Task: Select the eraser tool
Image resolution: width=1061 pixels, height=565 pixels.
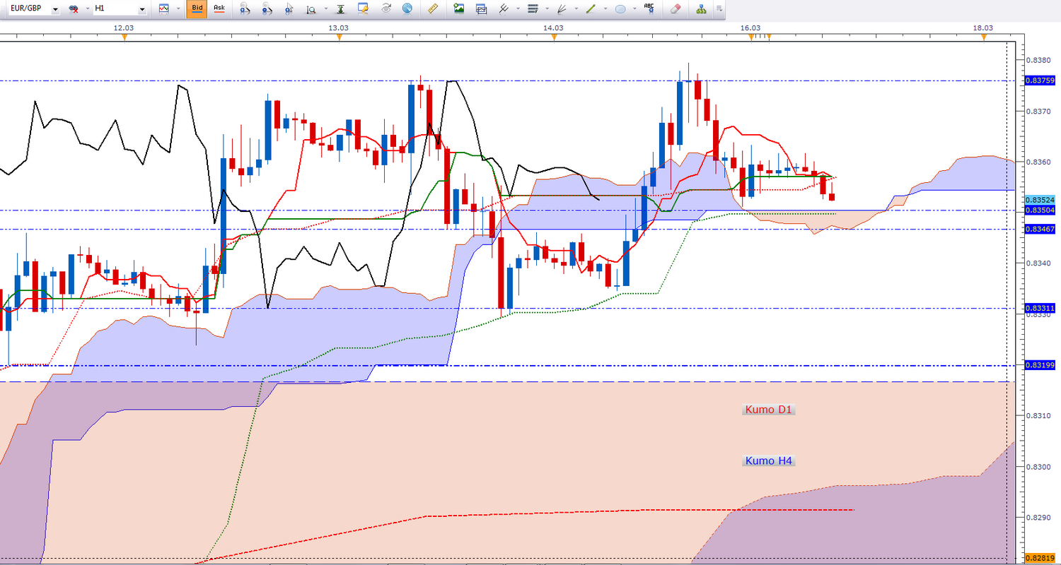Action: (674, 9)
